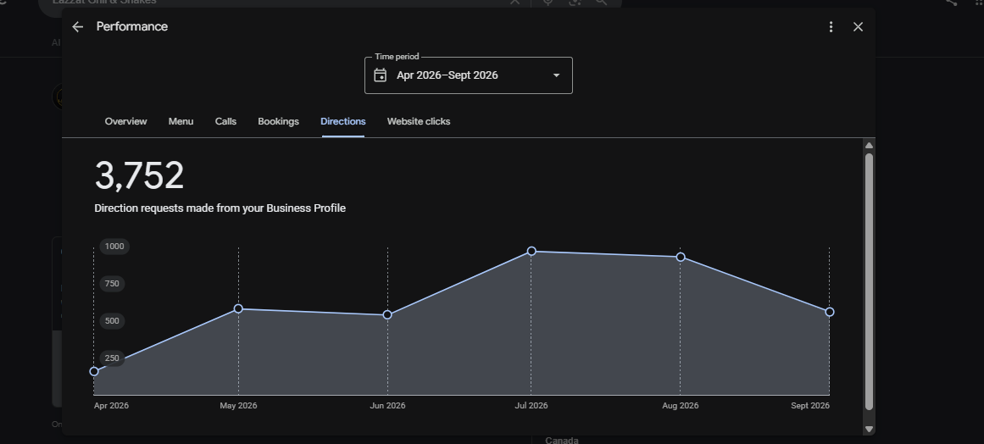Click the May 2026 data point
This screenshot has height=444, width=984.
pyautogui.click(x=238, y=308)
